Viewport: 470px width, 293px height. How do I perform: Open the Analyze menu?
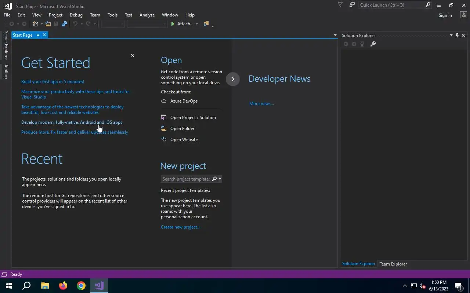tap(147, 15)
